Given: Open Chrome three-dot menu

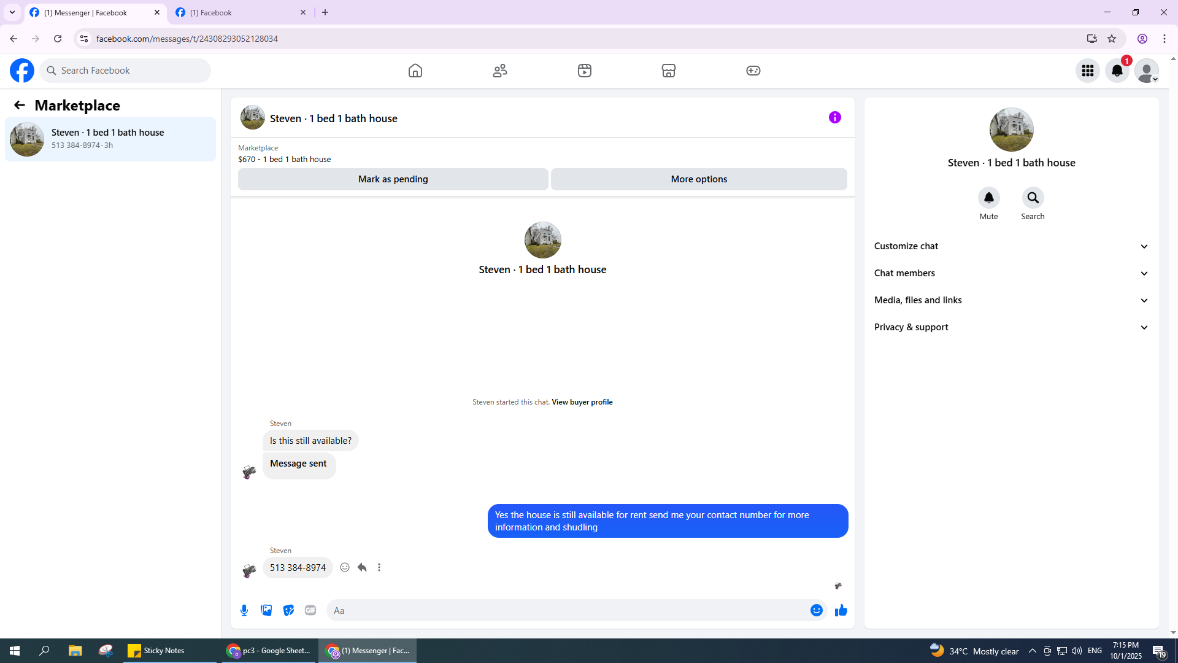Looking at the screenshot, I should (x=1165, y=39).
